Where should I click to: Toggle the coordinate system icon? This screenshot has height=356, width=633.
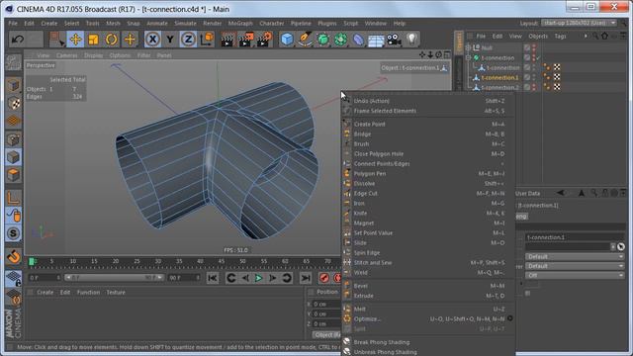coord(207,40)
